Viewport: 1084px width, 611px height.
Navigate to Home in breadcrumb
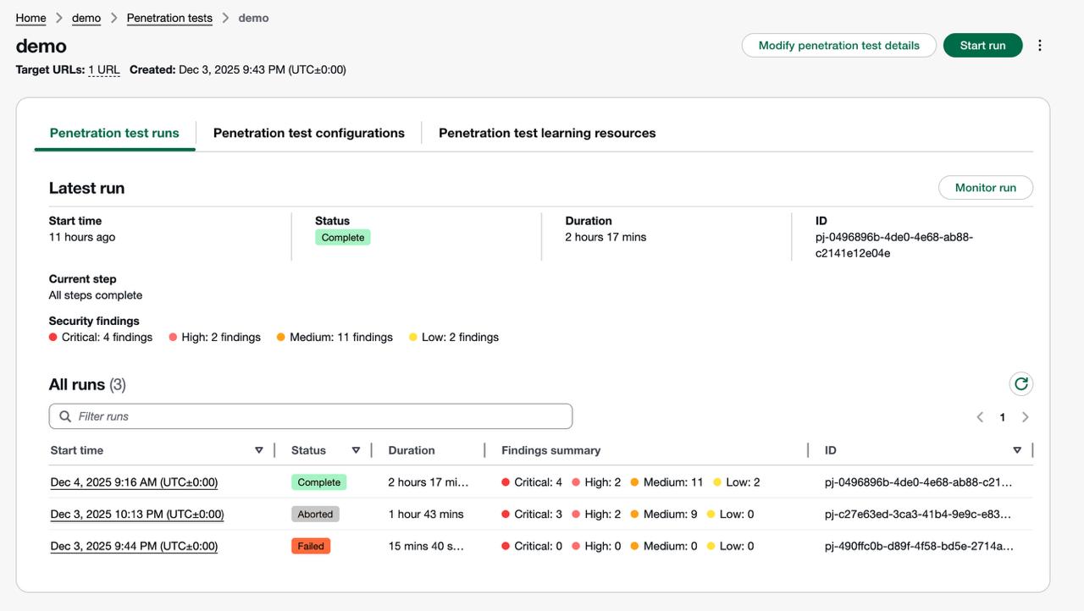click(30, 18)
